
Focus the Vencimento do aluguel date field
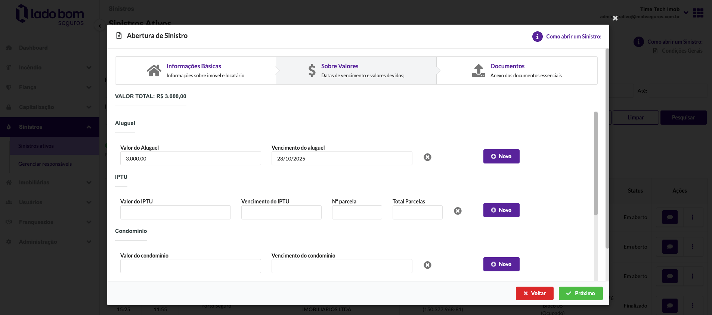click(x=342, y=158)
